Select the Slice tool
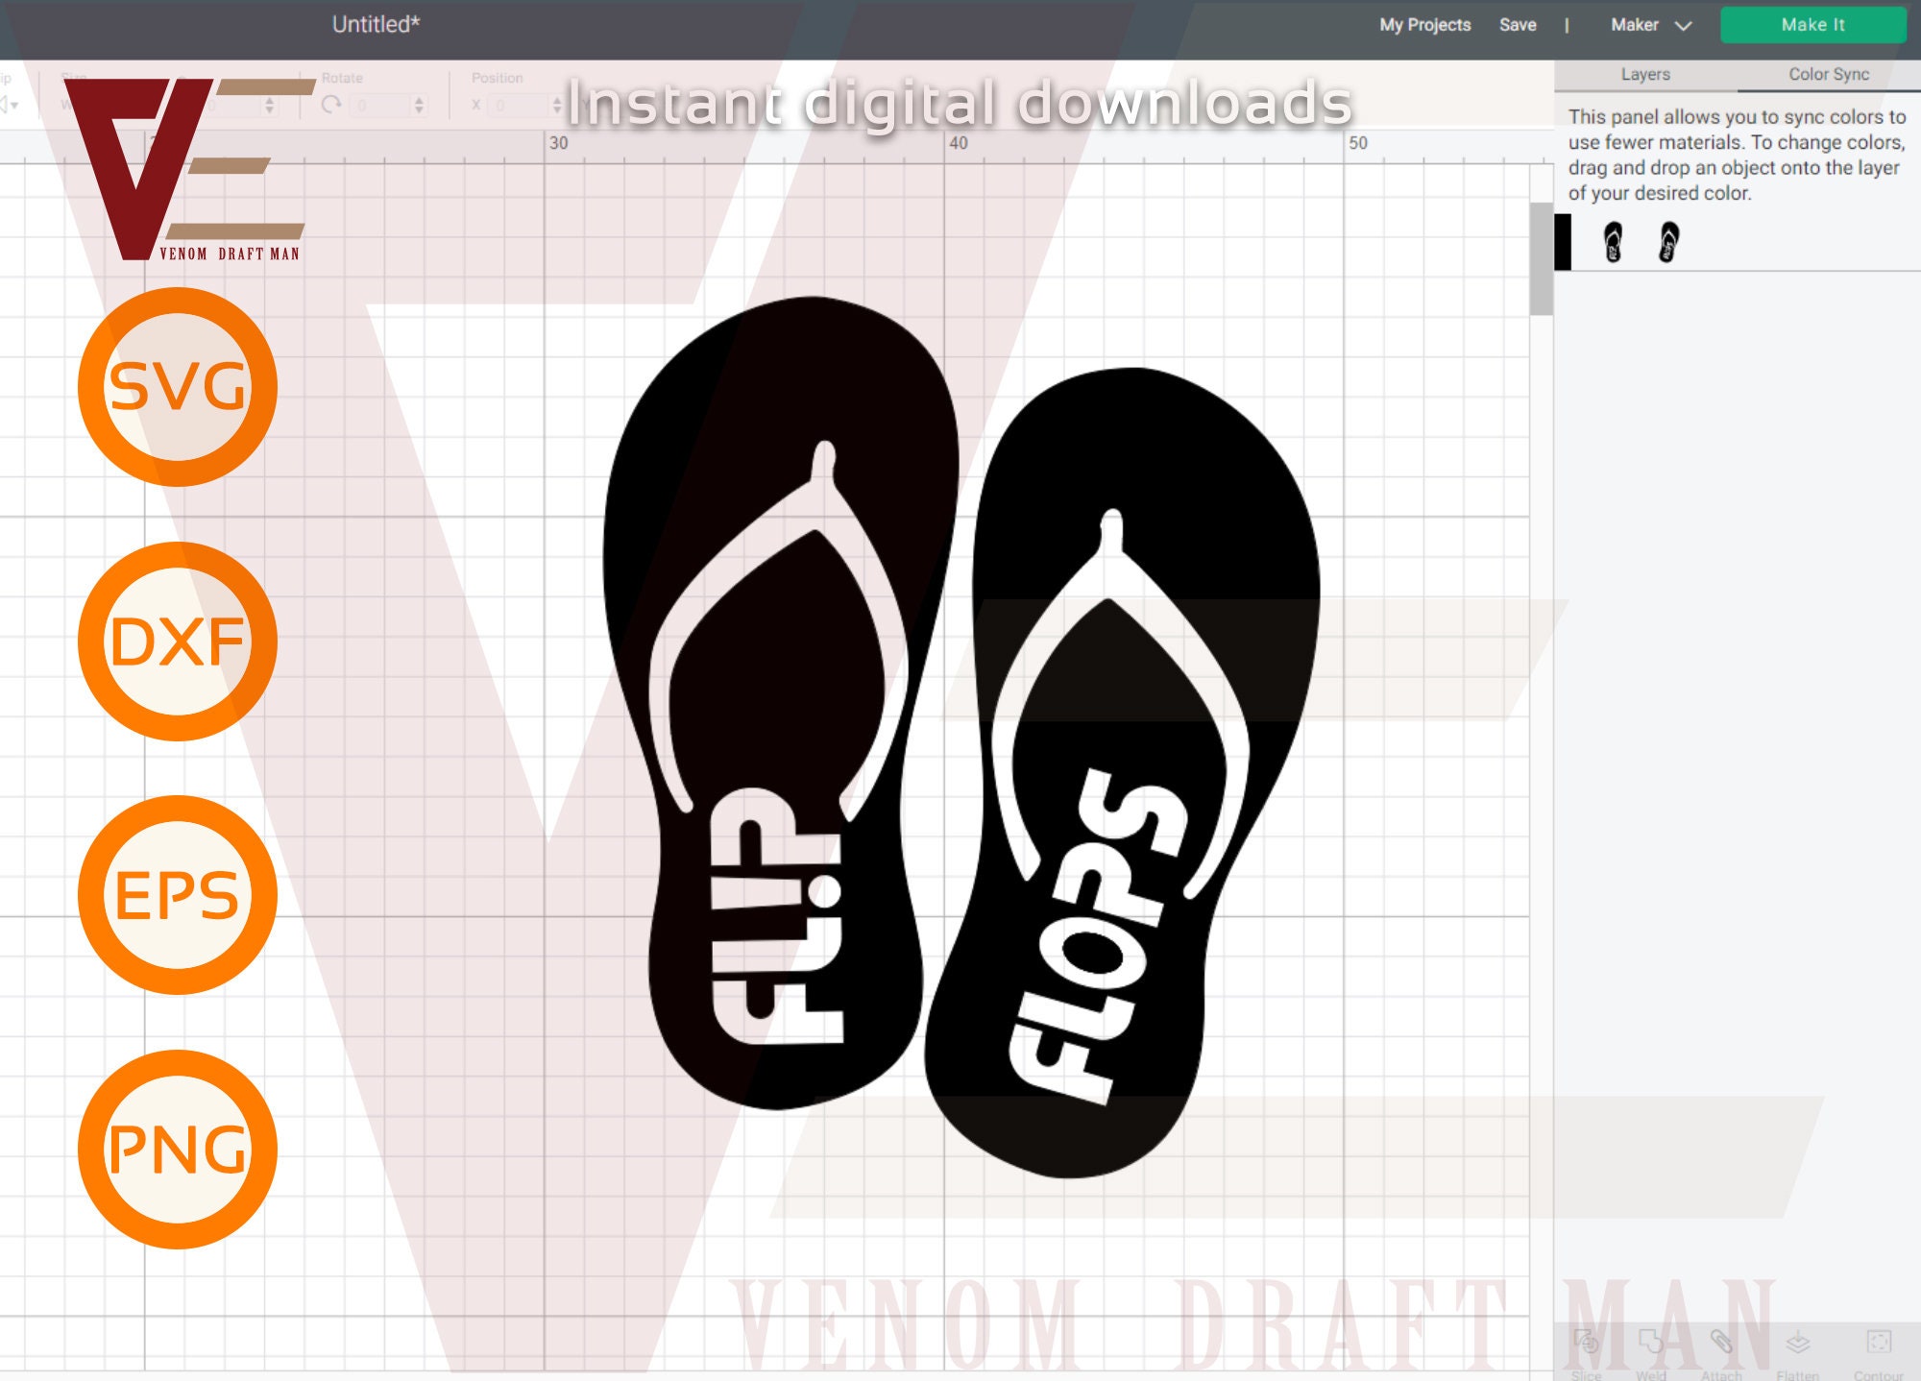The height and width of the screenshot is (1381, 1921). tap(1585, 1343)
